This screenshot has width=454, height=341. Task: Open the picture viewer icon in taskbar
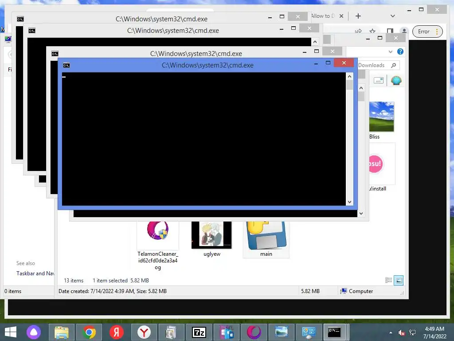tap(281, 332)
